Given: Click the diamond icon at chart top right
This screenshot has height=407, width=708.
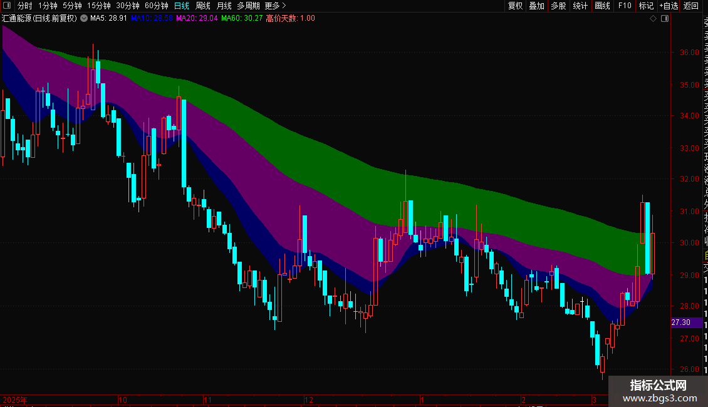Looking at the screenshot, I should pos(653,19).
